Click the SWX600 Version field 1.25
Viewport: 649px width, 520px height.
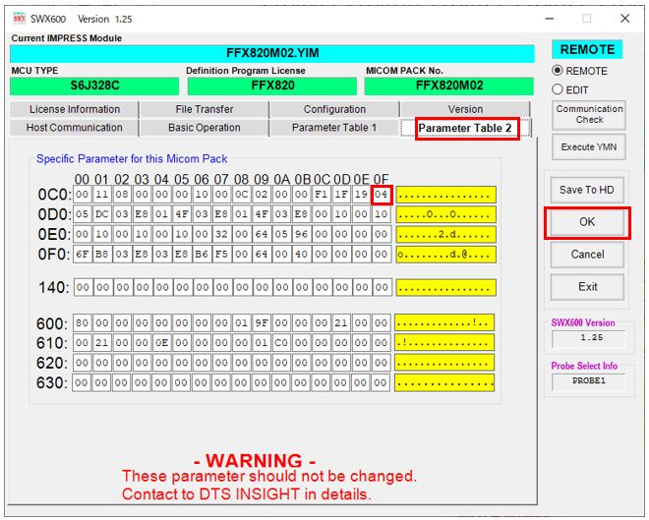[589, 338]
